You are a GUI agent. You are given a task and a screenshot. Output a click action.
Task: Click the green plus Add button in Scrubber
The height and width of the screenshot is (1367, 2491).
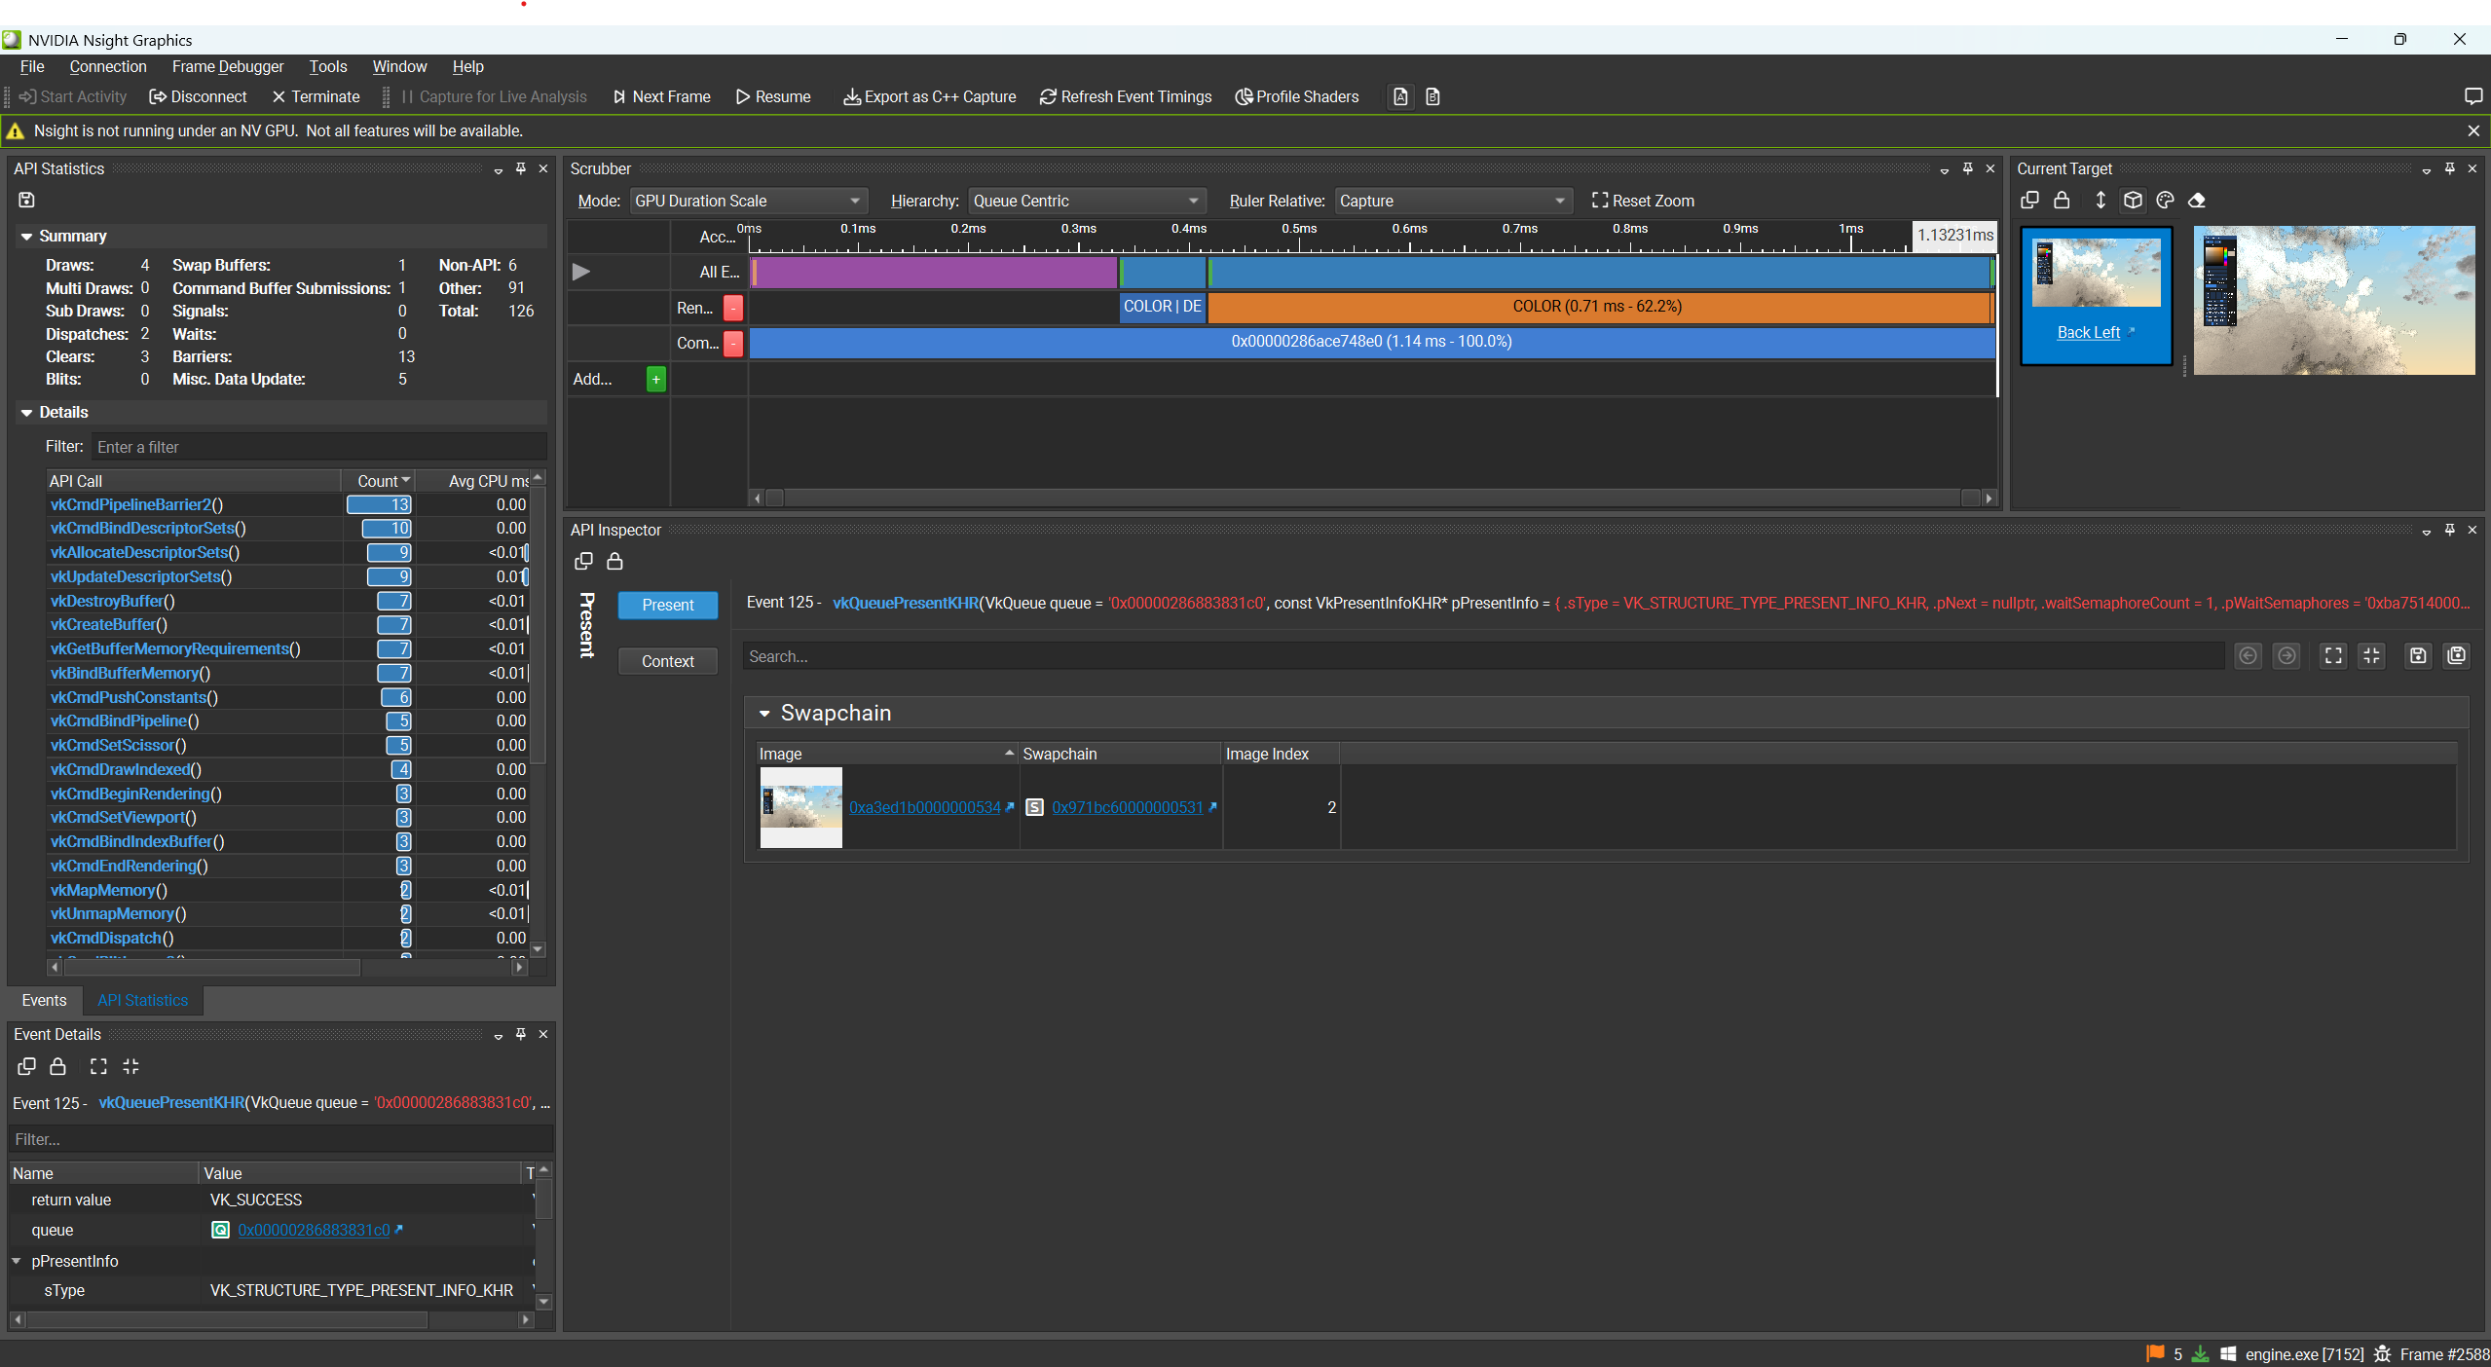[x=656, y=379]
